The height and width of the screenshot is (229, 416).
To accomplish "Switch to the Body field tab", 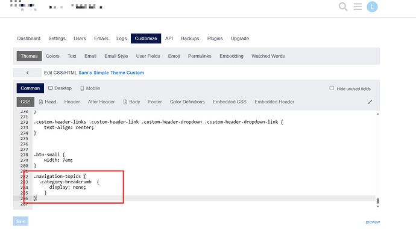I will point(131,102).
